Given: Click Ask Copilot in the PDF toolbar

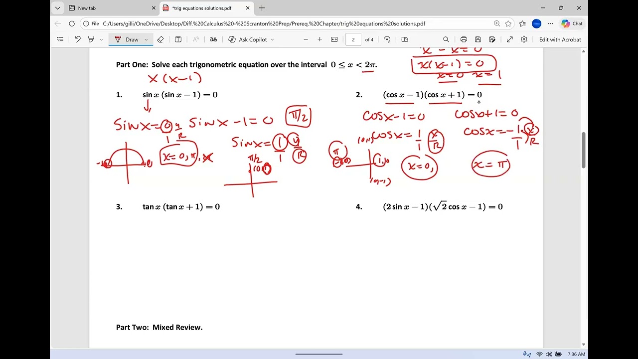Looking at the screenshot, I should (248, 39).
